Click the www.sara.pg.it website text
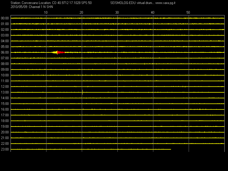Image resolution: width=228 pixels, height=171 pixels. point(165,3)
